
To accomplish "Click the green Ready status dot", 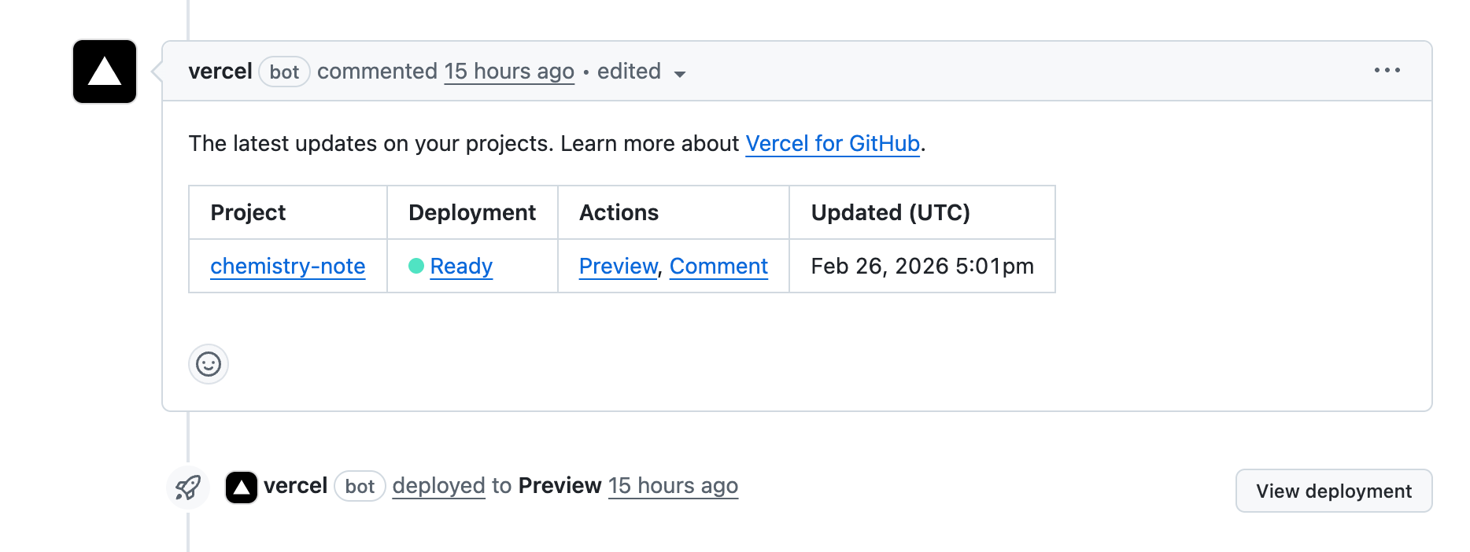I will (416, 267).
